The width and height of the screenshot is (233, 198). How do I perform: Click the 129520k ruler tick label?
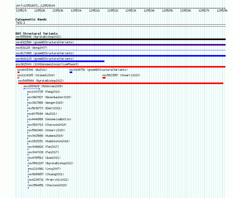point(76,10)
